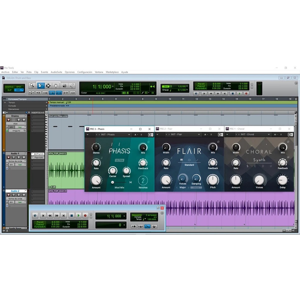Image resolution: width=300 pixels, height=300 pixels.
Task: Toggle A/B compare in Phasis plugin
Action: pos(139,135)
